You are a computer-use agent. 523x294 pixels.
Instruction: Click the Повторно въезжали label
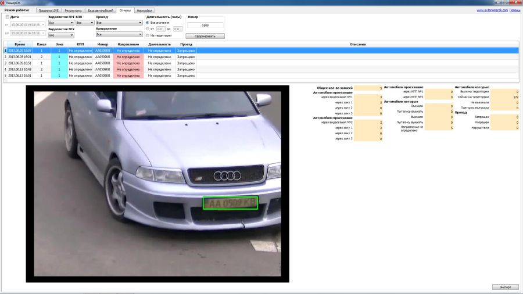coord(475,108)
